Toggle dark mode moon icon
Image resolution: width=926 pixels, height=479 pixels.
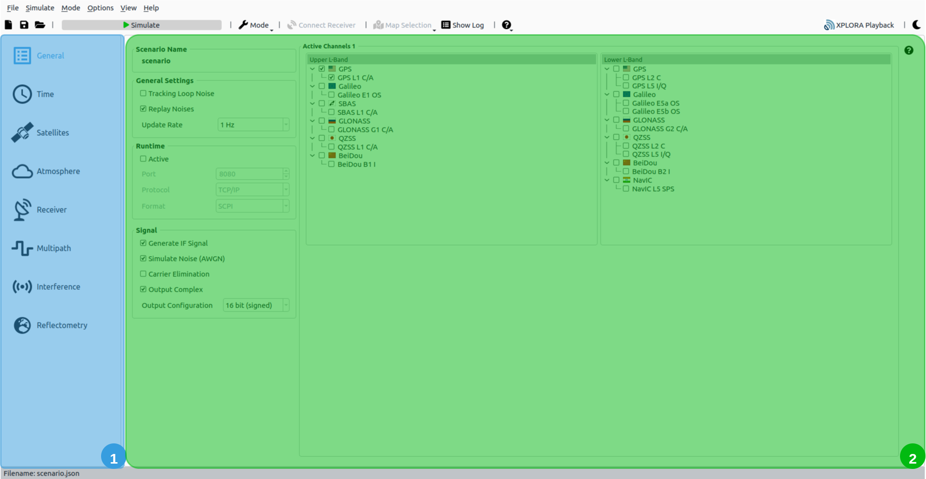[916, 25]
